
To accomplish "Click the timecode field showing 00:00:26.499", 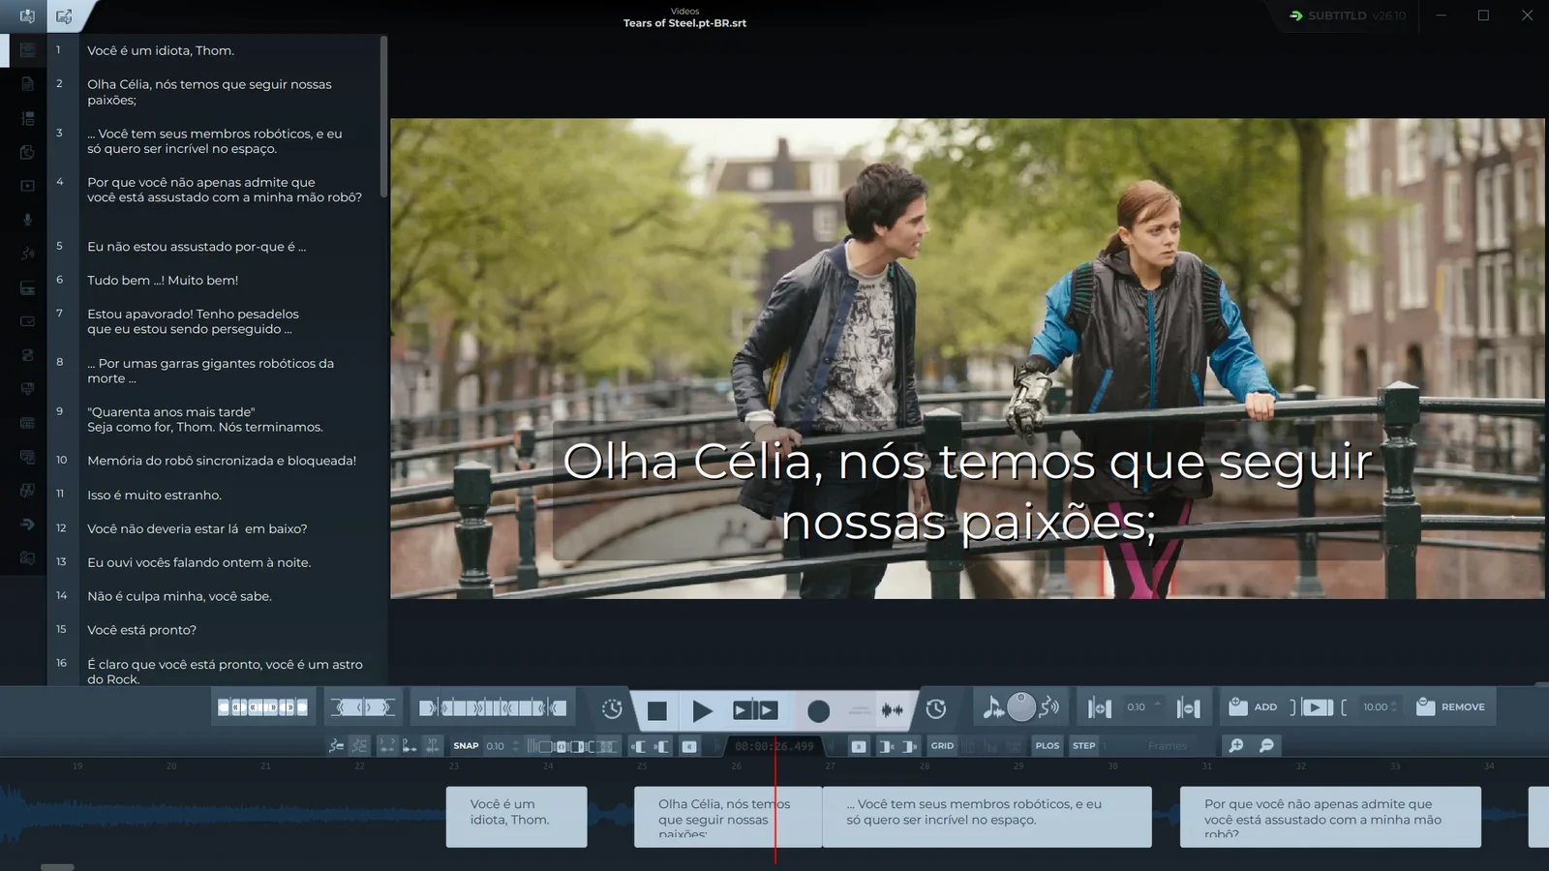I will 774,746.
